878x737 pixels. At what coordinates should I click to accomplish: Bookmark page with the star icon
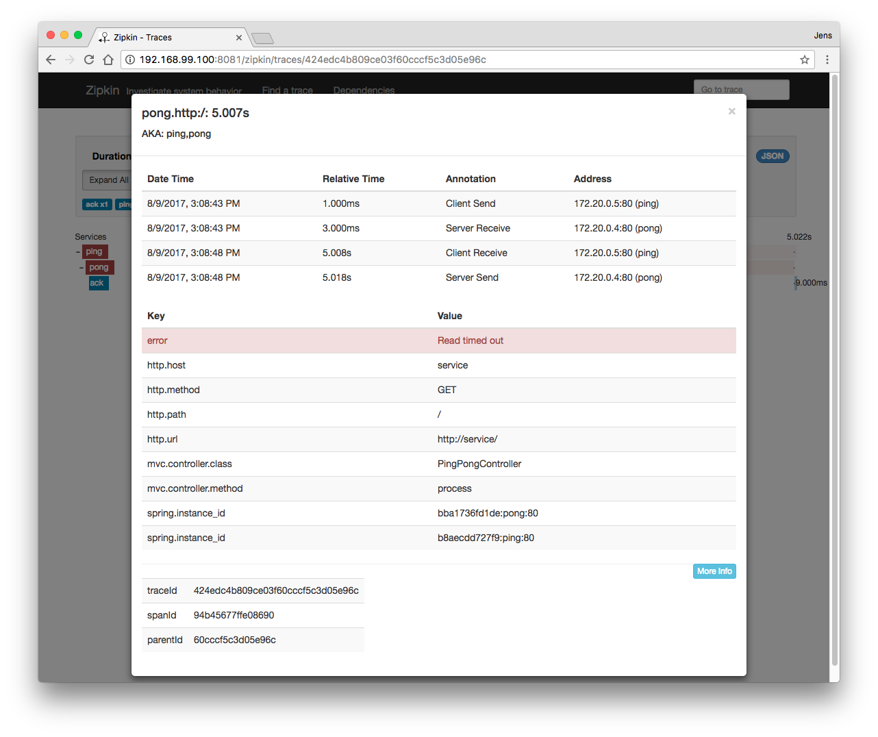pos(805,60)
